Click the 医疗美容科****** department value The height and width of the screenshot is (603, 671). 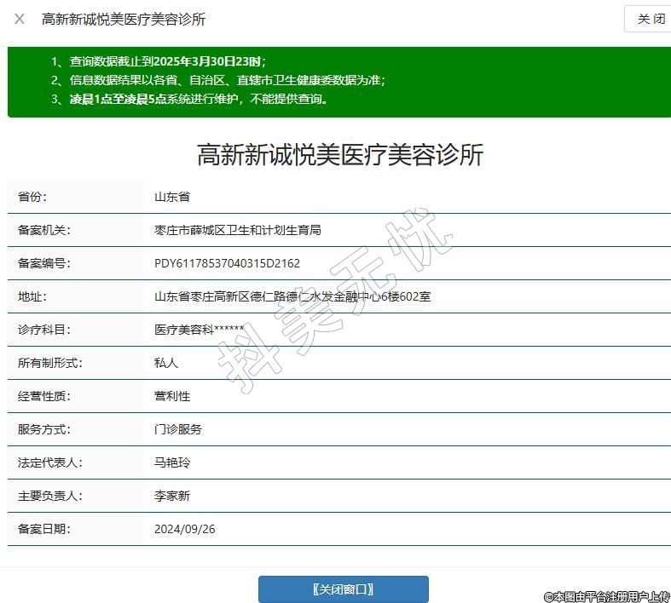coord(199,330)
